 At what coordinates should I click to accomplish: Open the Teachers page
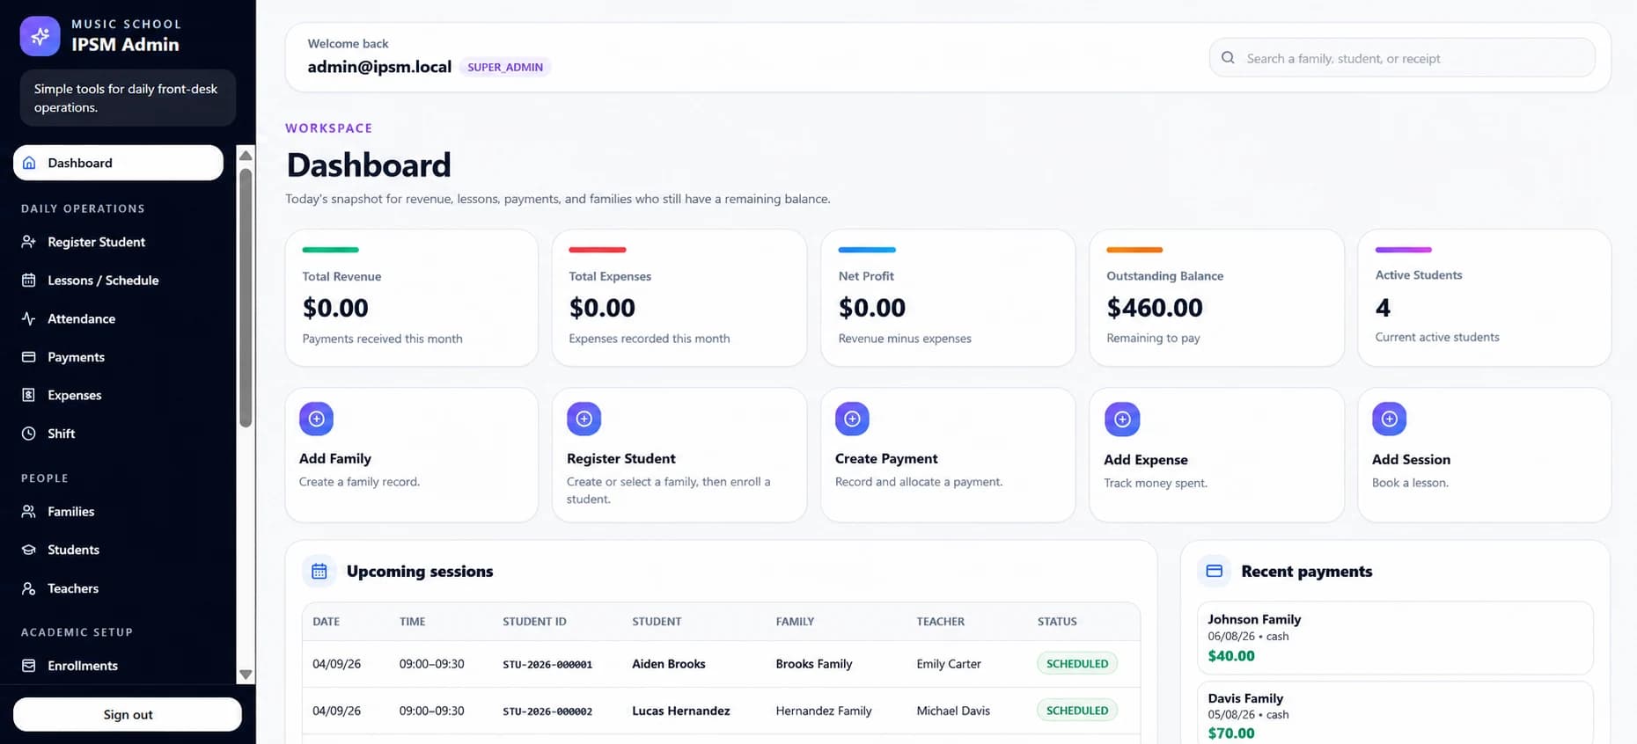click(x=119, y=588)
